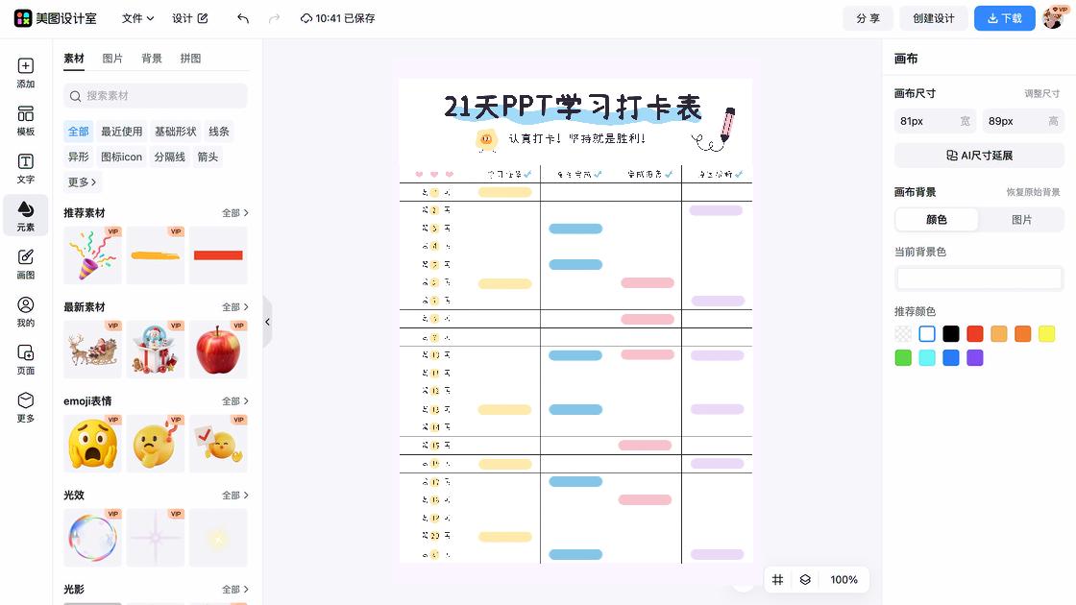Click the 创建设计 button

pos(933,18)
